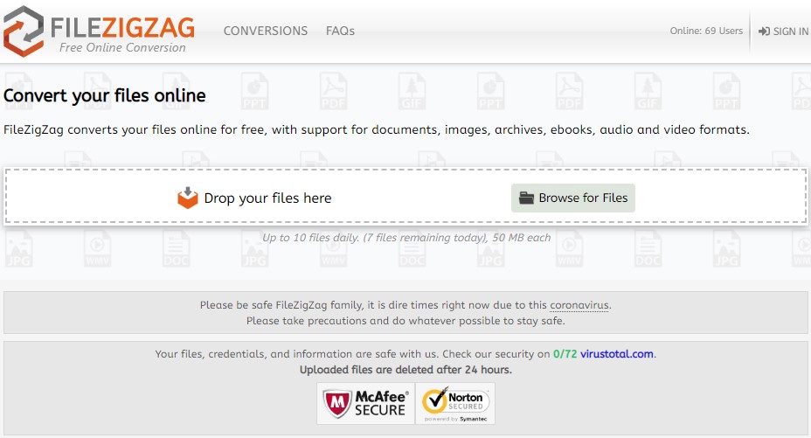Image resolution: width=811 pixels, height=438 pixels.
Task: Click the "Please be safe FileZigZag family" line
Action: point(405,305)
